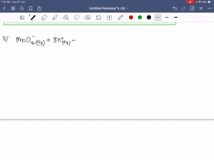Select the Highlighter tool

click(55, 18)
